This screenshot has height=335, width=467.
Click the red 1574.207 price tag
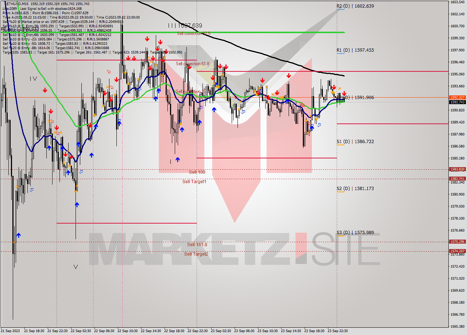tap(458, 251)
